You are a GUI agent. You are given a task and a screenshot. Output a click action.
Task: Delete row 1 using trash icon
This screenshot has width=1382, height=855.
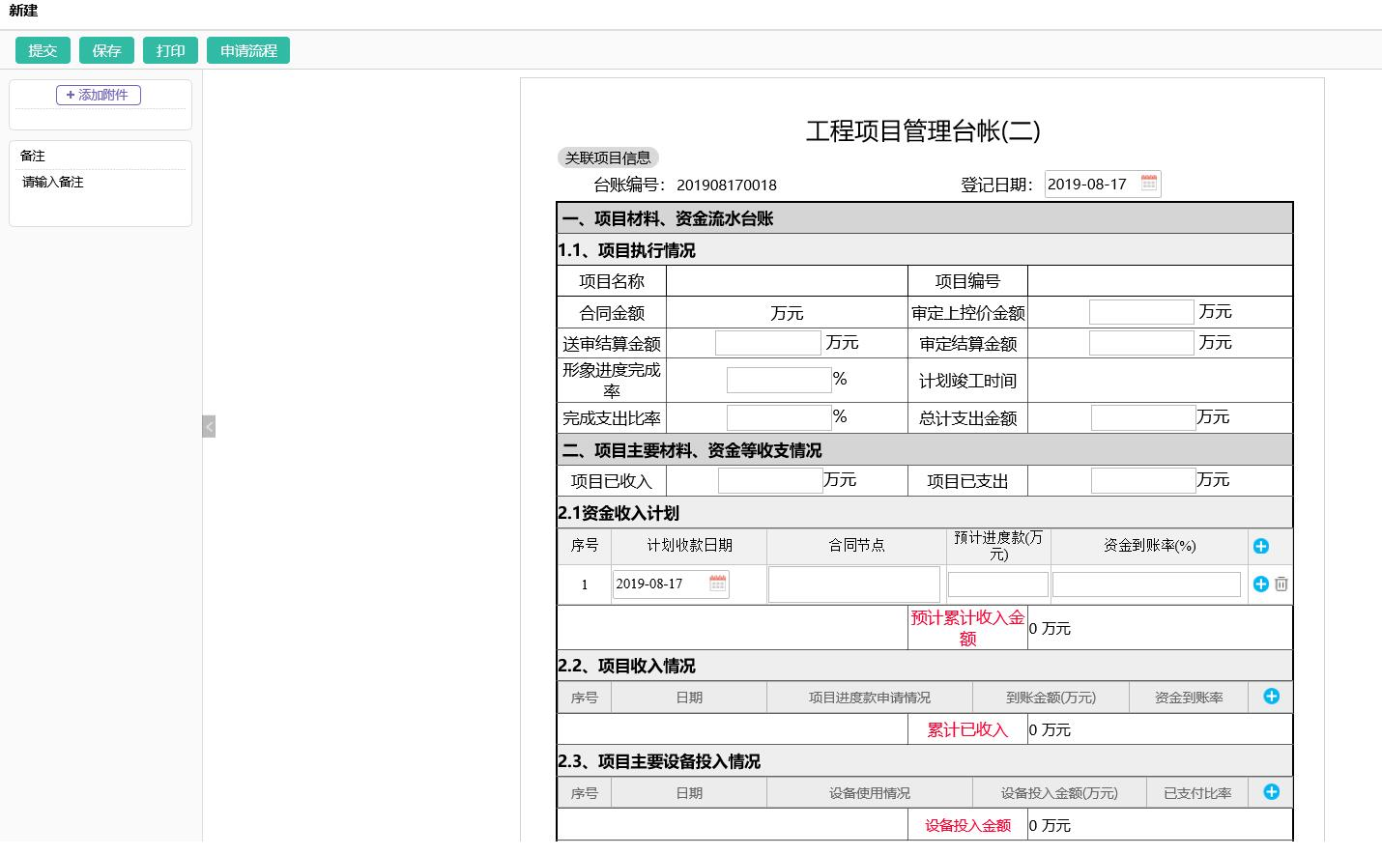1281,584
